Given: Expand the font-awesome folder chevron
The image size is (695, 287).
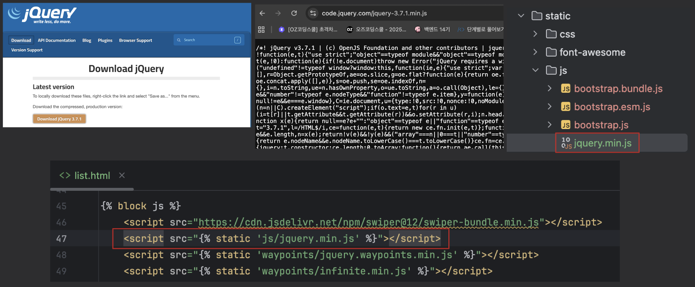Looking at the screenshot, I should [535, 52].
